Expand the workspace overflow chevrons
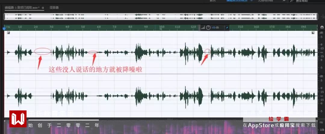 (284, 1)
